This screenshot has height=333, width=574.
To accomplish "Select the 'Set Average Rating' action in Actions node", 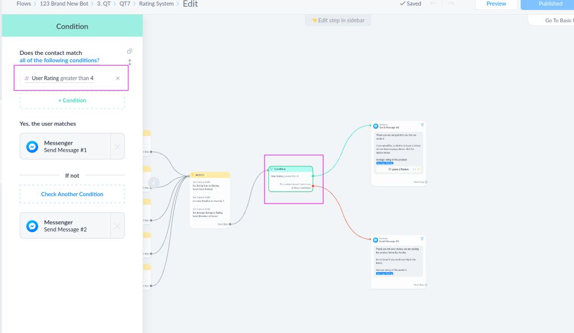I will click(207, 212).
